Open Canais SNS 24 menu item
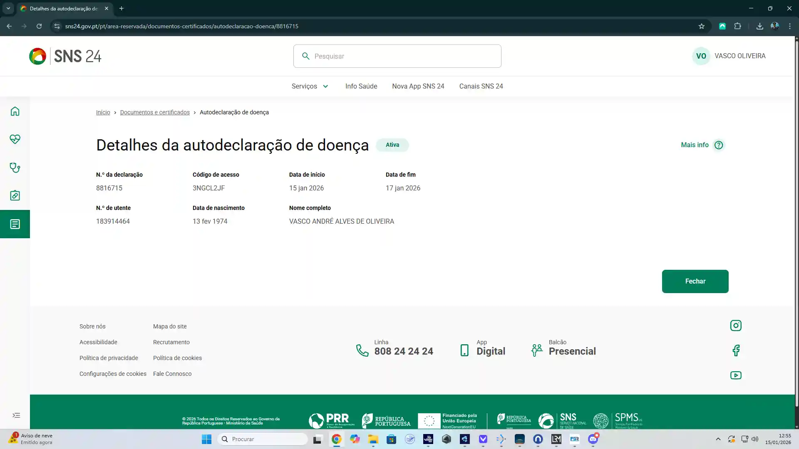 click(481, 86)
